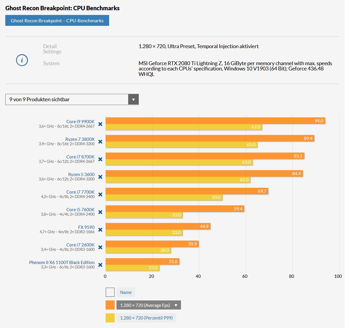Remove Core i7 7700K using the X icon
Viewport: 352px width, 328px height.
click(100, 194)
